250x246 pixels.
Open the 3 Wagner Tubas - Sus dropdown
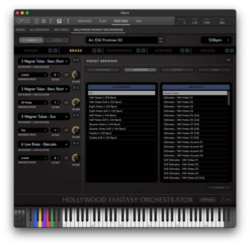tap(44, 117)
